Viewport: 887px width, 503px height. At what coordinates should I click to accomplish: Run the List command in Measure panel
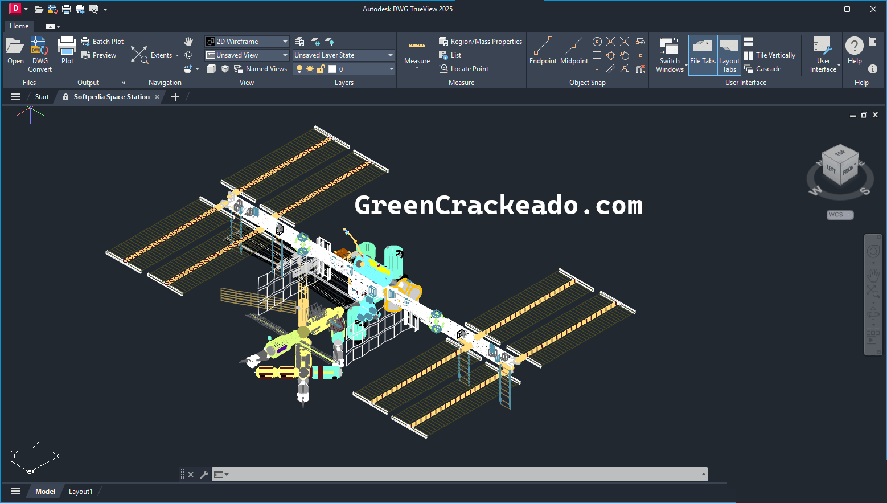coord(450,55)
